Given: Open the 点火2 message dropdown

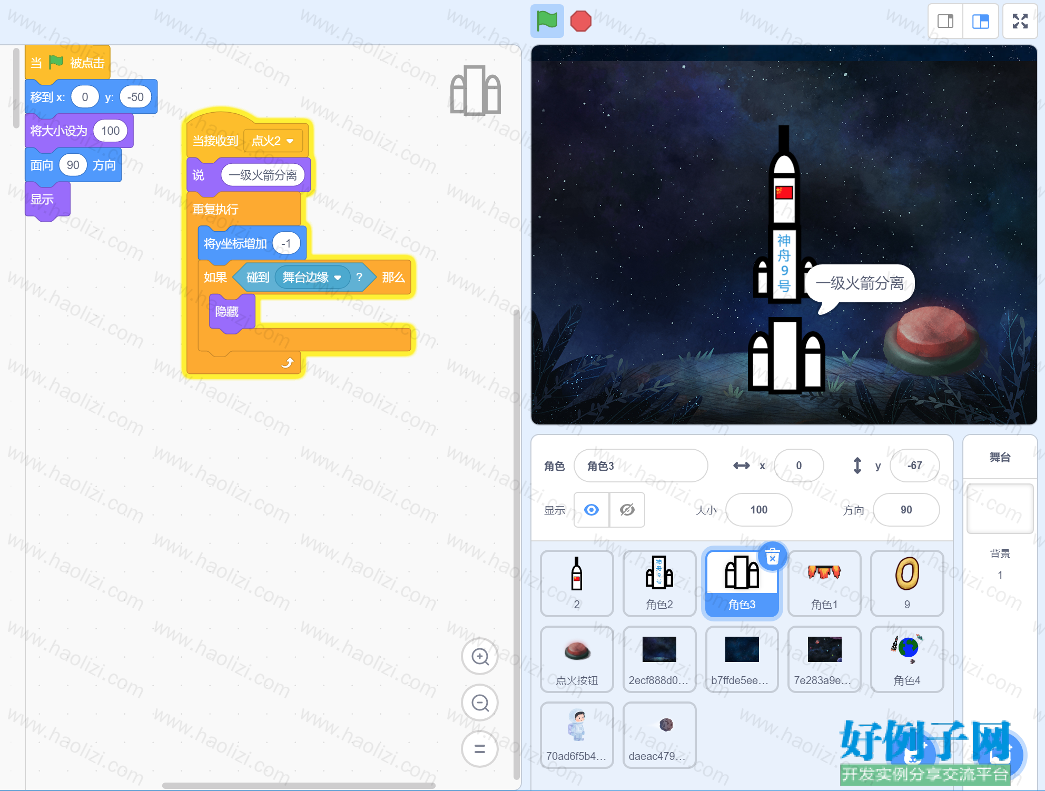Looking at the screenshot, I should point(273,141).
